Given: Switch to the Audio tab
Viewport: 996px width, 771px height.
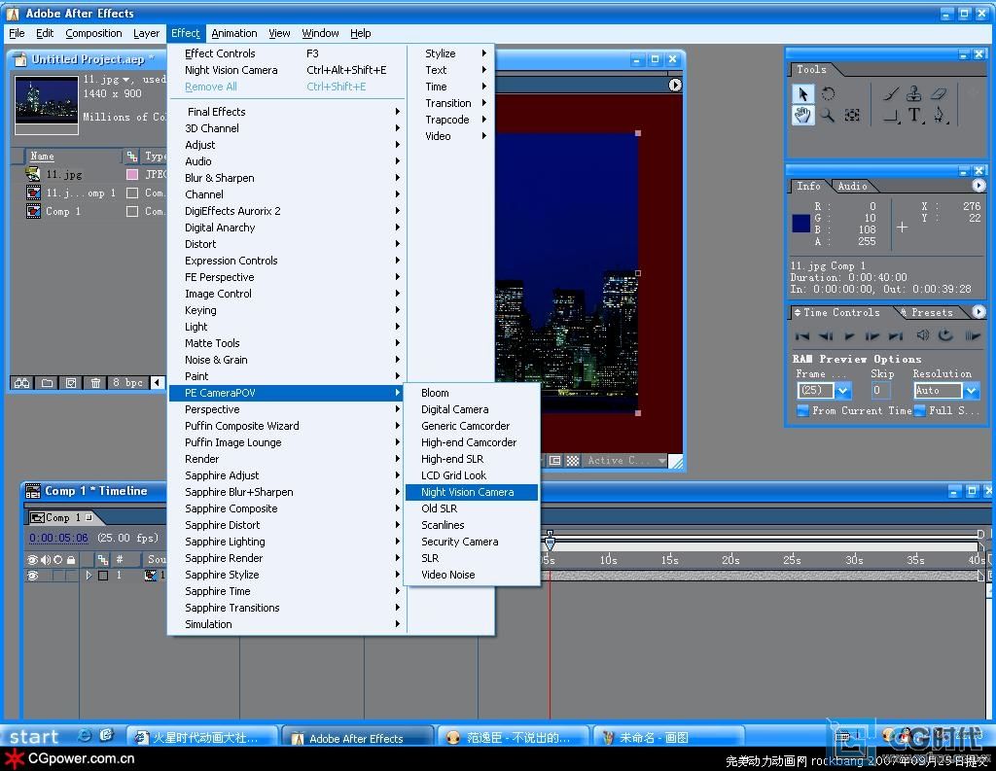Looking at the screenshot, I should [852, 186].
